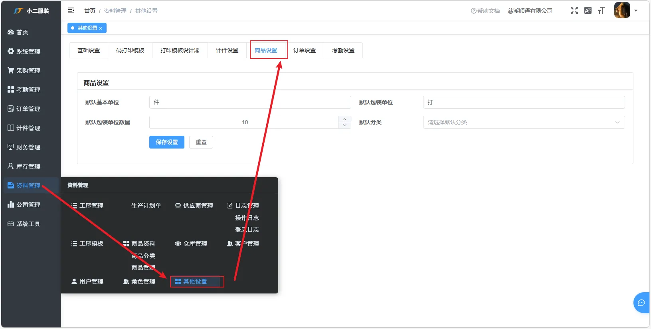Increase the 默认包装单位数量 with up arrow
Screen dimensions: 651x329
(345, 119)
